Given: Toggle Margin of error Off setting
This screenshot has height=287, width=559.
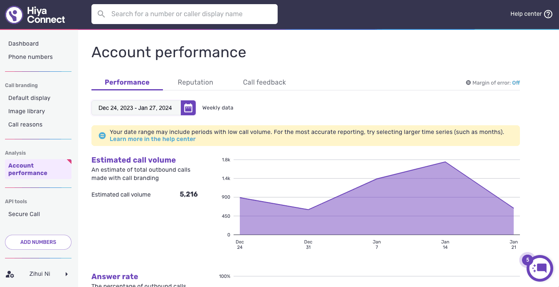Looking at the screenshot, I should tap(516, 83).
